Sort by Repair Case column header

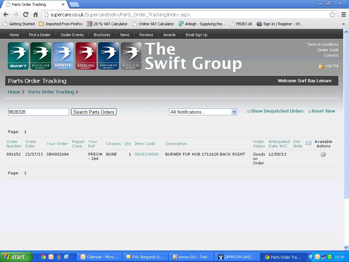point(79,144)
